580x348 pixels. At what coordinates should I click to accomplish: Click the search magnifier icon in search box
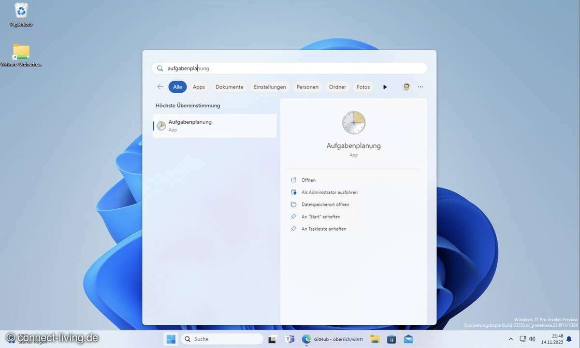click(160, 68)
